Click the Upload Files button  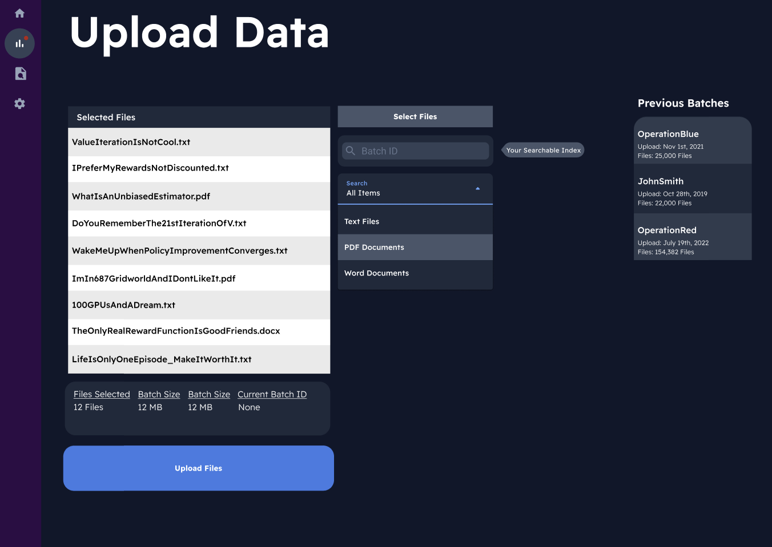tap(199, 468)
